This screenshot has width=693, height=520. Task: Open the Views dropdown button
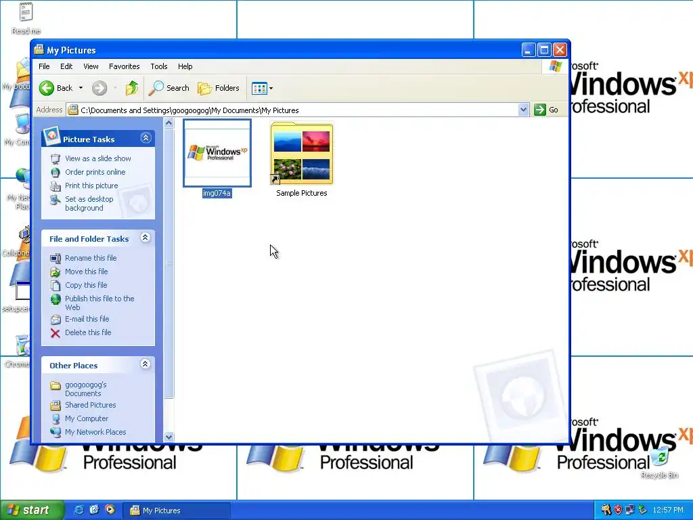point(262,88)
